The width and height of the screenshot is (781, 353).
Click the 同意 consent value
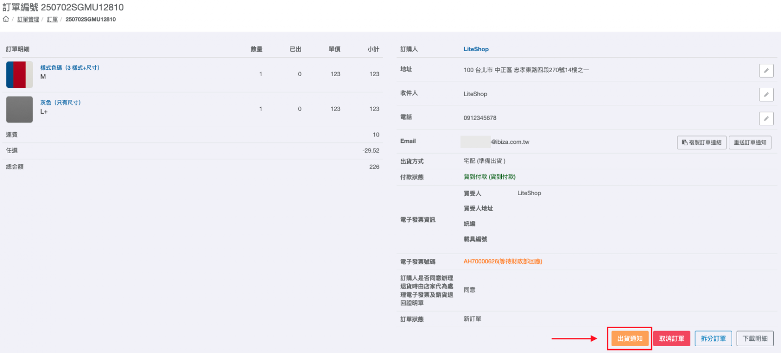[x=470, y=290]
